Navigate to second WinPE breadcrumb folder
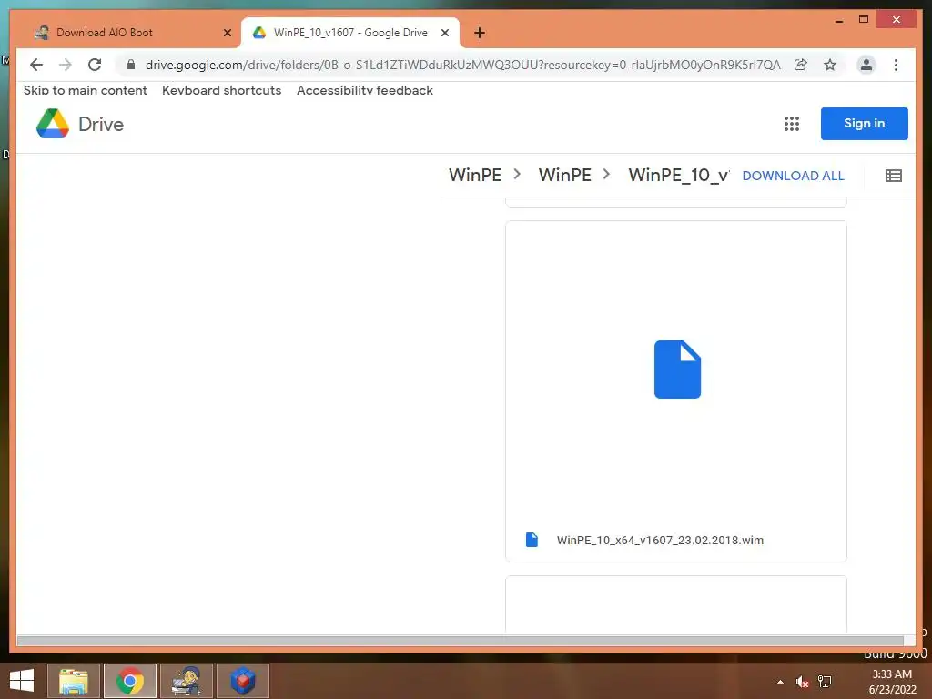 564,175
